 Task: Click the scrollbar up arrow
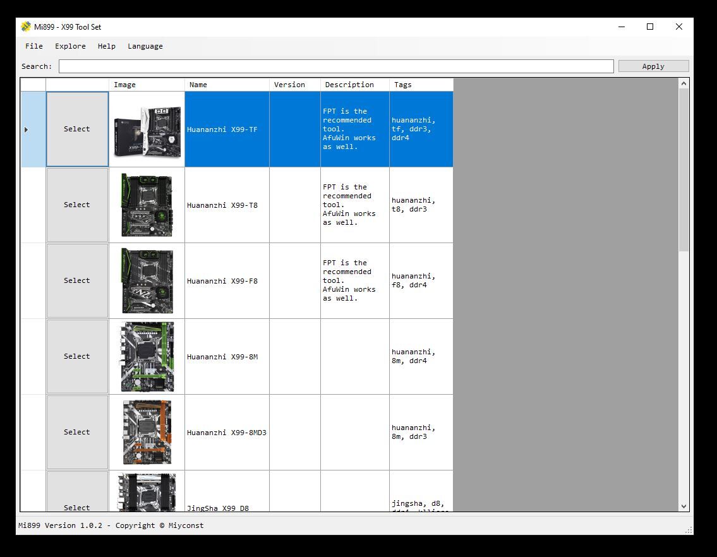click(x=684, y=83)
